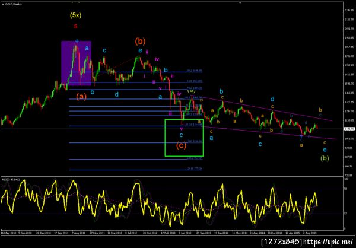Click the 9 Jun 2013 date label
This screenshot has width=356, height=248.
tap(185, 233)
